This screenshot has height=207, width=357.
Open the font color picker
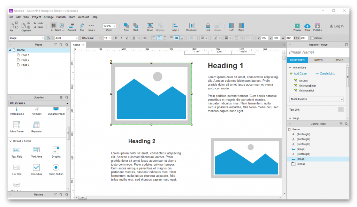(x=134, y=38)
